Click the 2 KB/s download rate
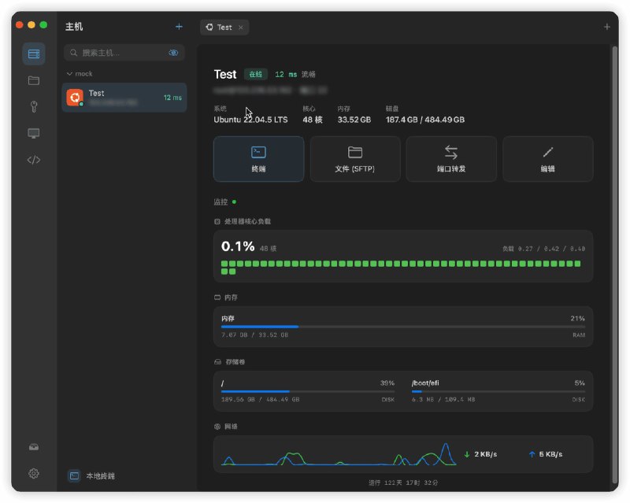This screenshot has width=630, height=503. click(x=480, y=454)
